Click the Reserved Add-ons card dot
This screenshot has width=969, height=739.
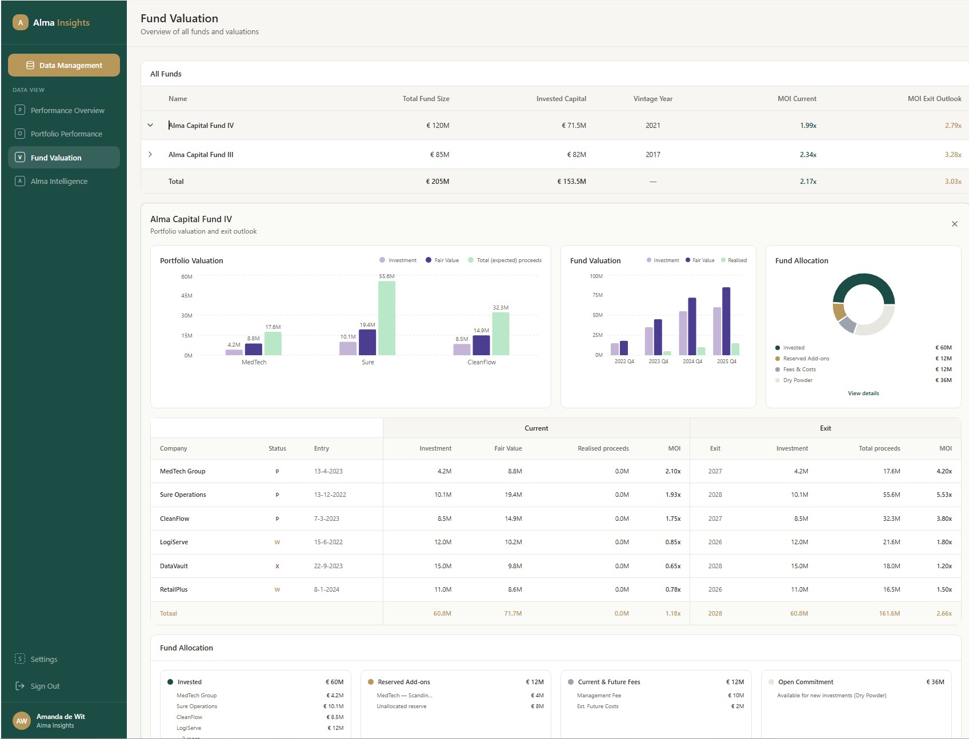point(371,682)
